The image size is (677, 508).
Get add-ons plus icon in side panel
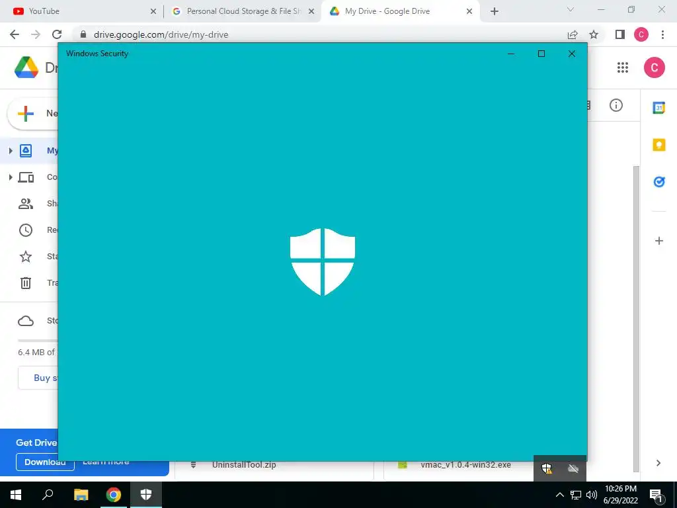click(x=659, y=241)
